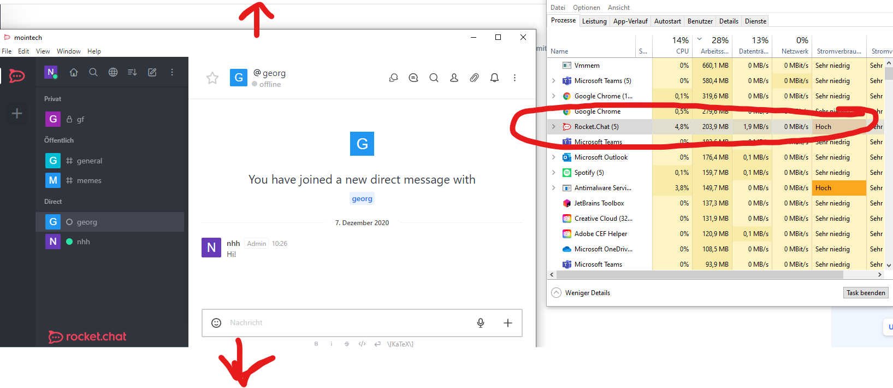This screenshot has width=893, height=388.
Task: Sort by Netzwerk column header
Action: tap(792, 45)
